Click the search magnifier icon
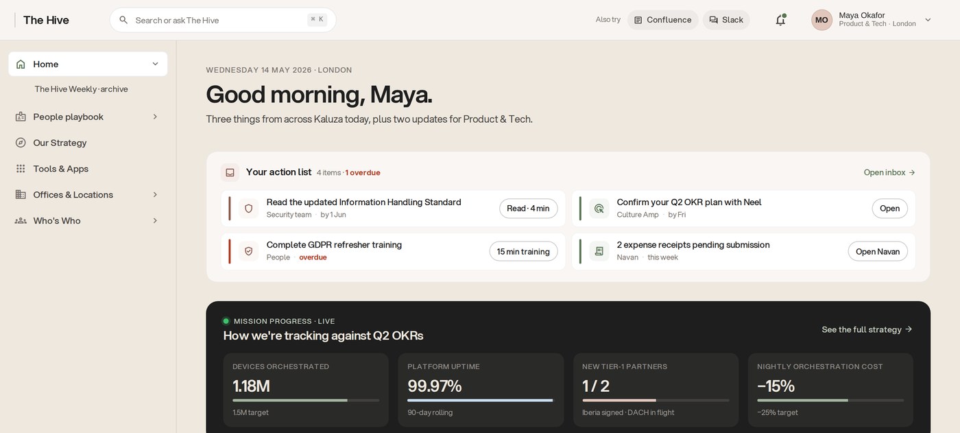Viewport: 960px width, 433px height. (x=123, y=20)
